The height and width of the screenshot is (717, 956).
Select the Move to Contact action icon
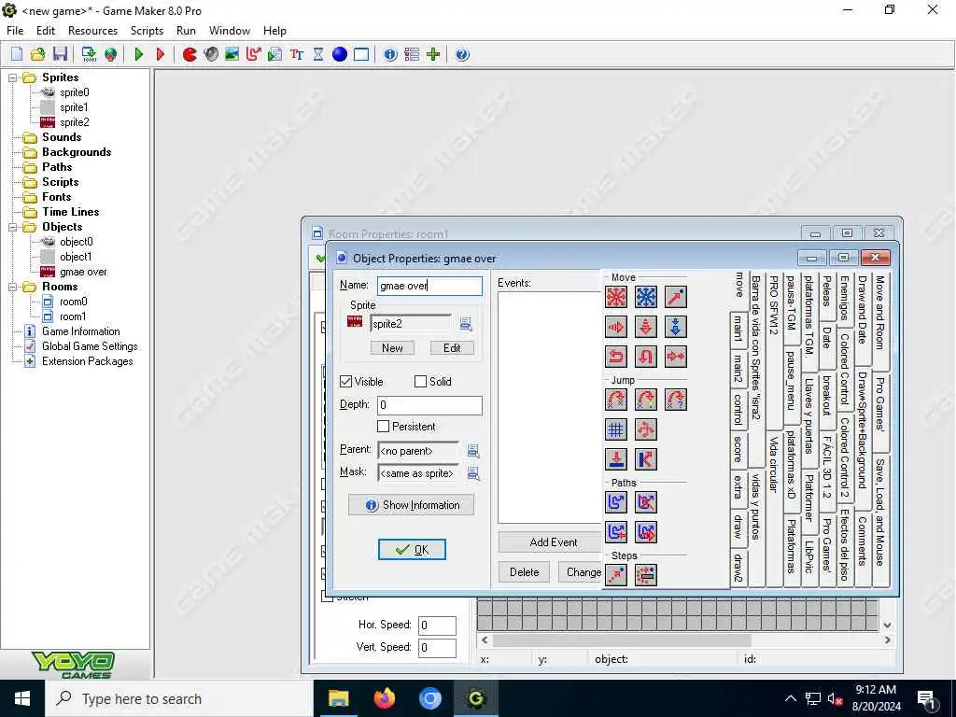tap(616, 459)
